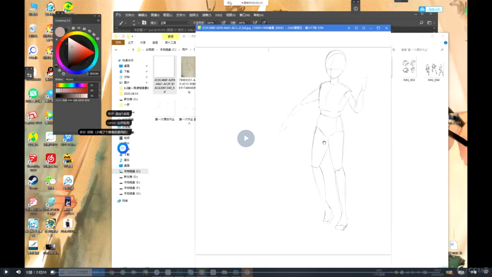Toggle fullscreen in the image viewer title bar
This screenshot has height=277, width=492.
tap(364, 28)
